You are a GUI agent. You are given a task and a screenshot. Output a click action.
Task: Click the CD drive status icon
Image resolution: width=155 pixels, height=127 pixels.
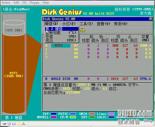(x=9, y=124)
